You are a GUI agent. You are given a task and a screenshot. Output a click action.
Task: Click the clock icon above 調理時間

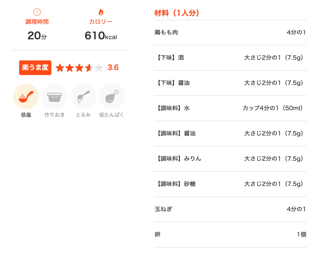(x=37, y=12)
